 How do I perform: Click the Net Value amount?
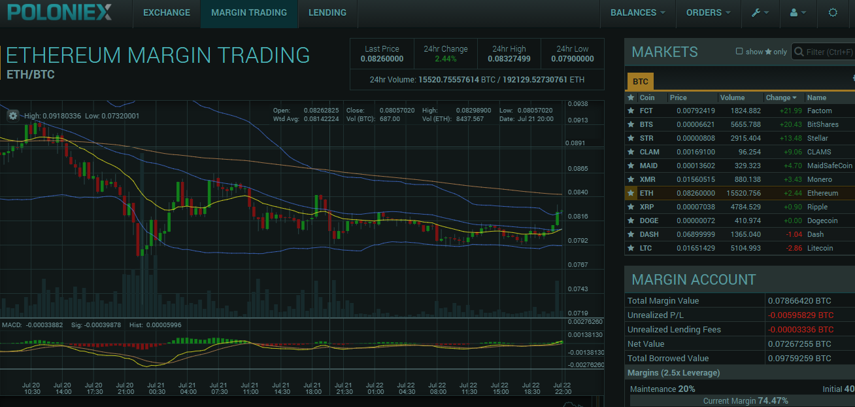pyautogui.click(x=801, y=344)
